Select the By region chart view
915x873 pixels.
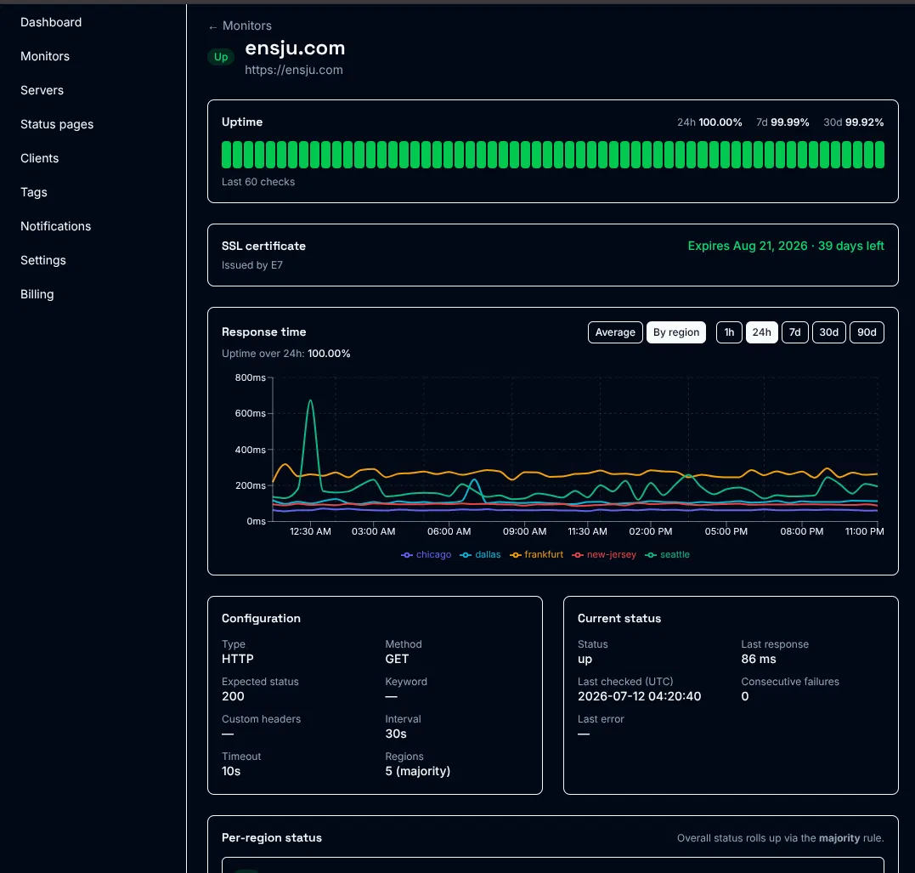tap(675, 332)
